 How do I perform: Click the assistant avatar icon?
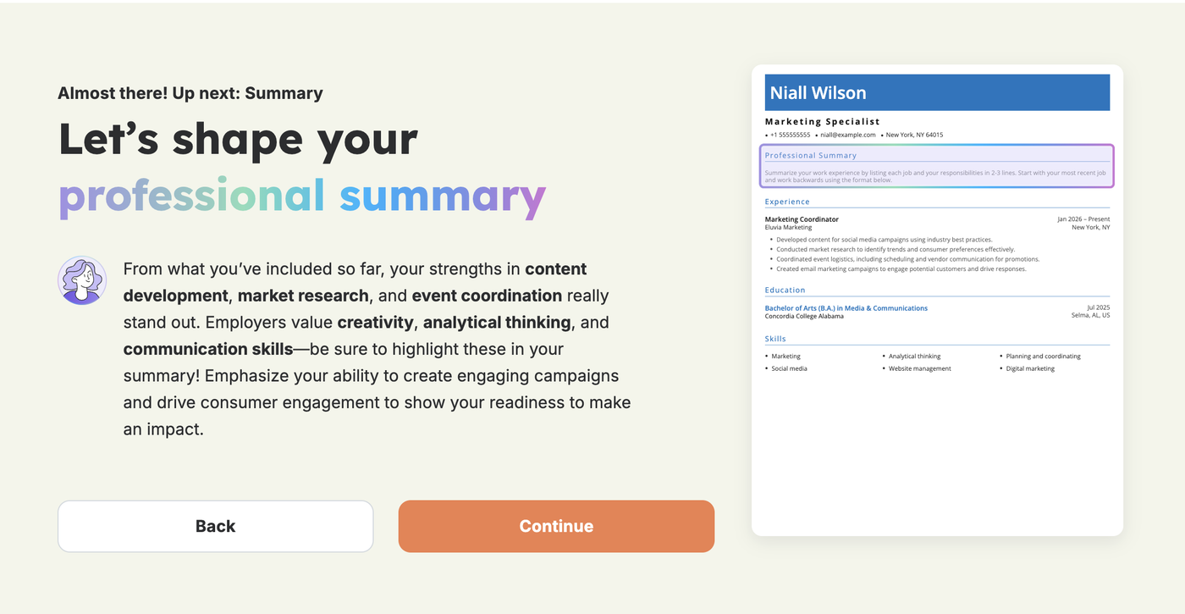click(81, 279)
